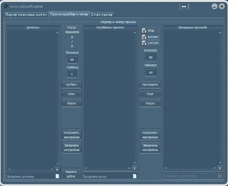Click Стоп under the checker controls
Image resolution: width=228 pixels, height=186 pixels.
150,94
